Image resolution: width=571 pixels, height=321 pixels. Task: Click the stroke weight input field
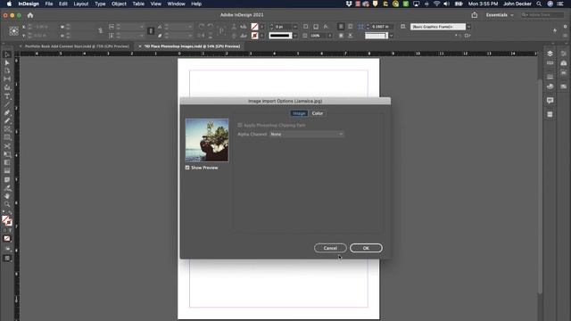[x=284, y=27]
